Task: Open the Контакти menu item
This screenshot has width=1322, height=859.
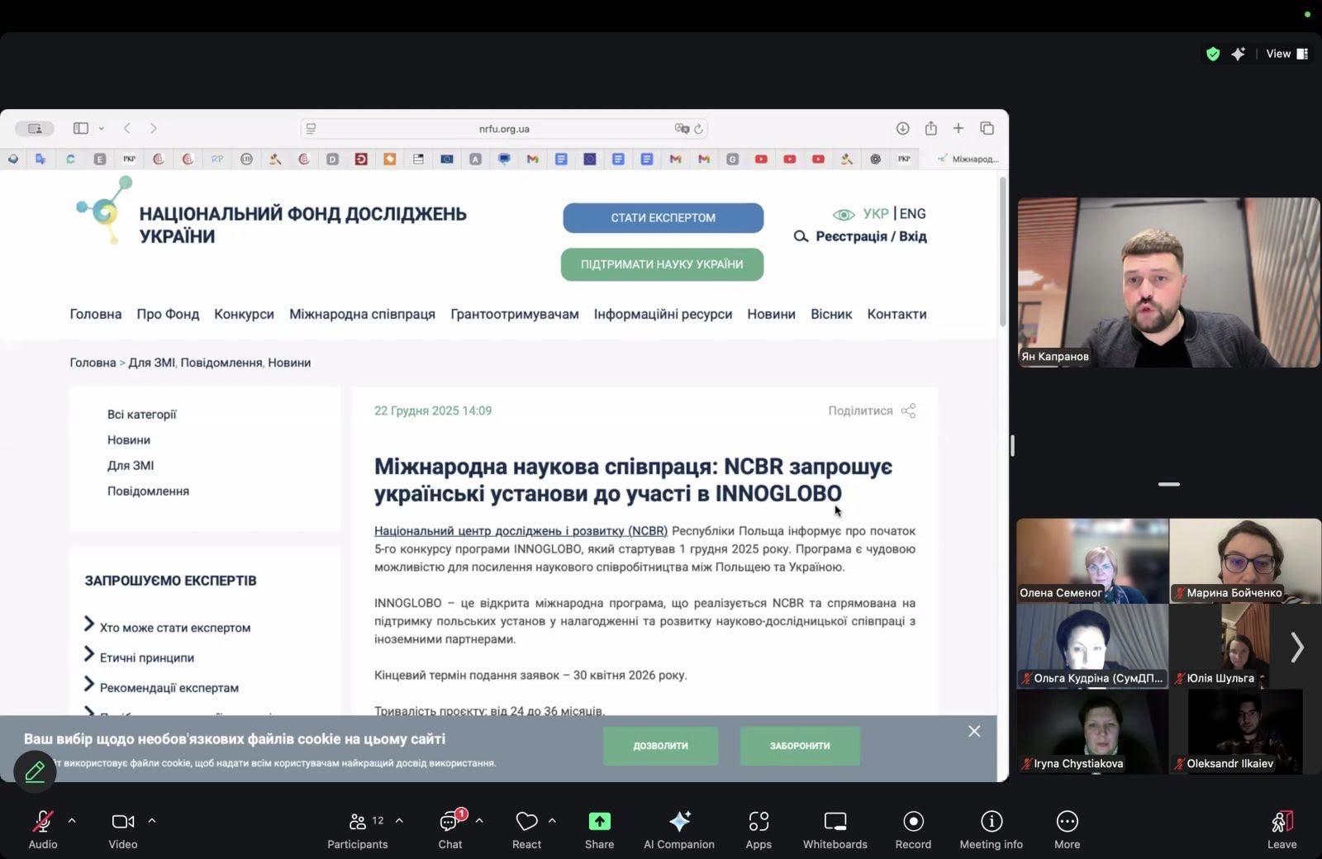Action: [896, 314]
